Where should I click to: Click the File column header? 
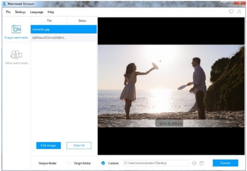pos(49,20)
